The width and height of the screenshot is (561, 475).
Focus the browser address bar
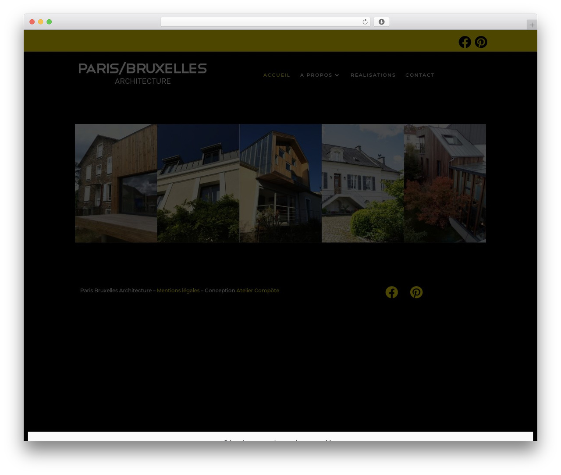pos(265,22)
